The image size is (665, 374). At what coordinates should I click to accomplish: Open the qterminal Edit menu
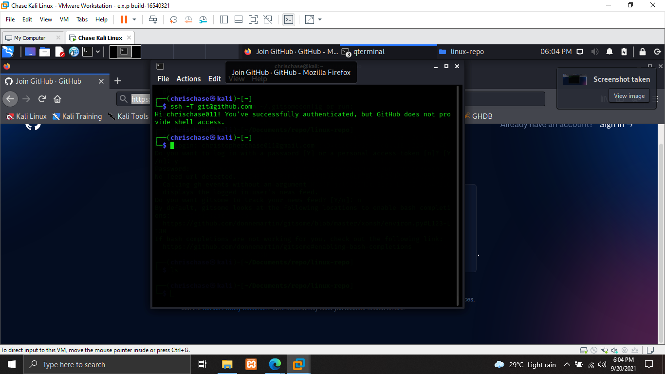click(x=215, y=78)
